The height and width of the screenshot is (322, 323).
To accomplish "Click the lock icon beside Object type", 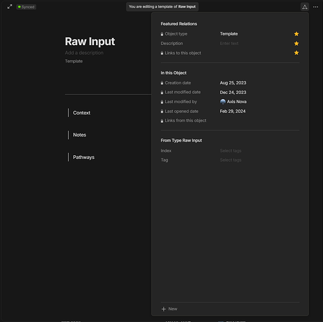I will point(162,34).
